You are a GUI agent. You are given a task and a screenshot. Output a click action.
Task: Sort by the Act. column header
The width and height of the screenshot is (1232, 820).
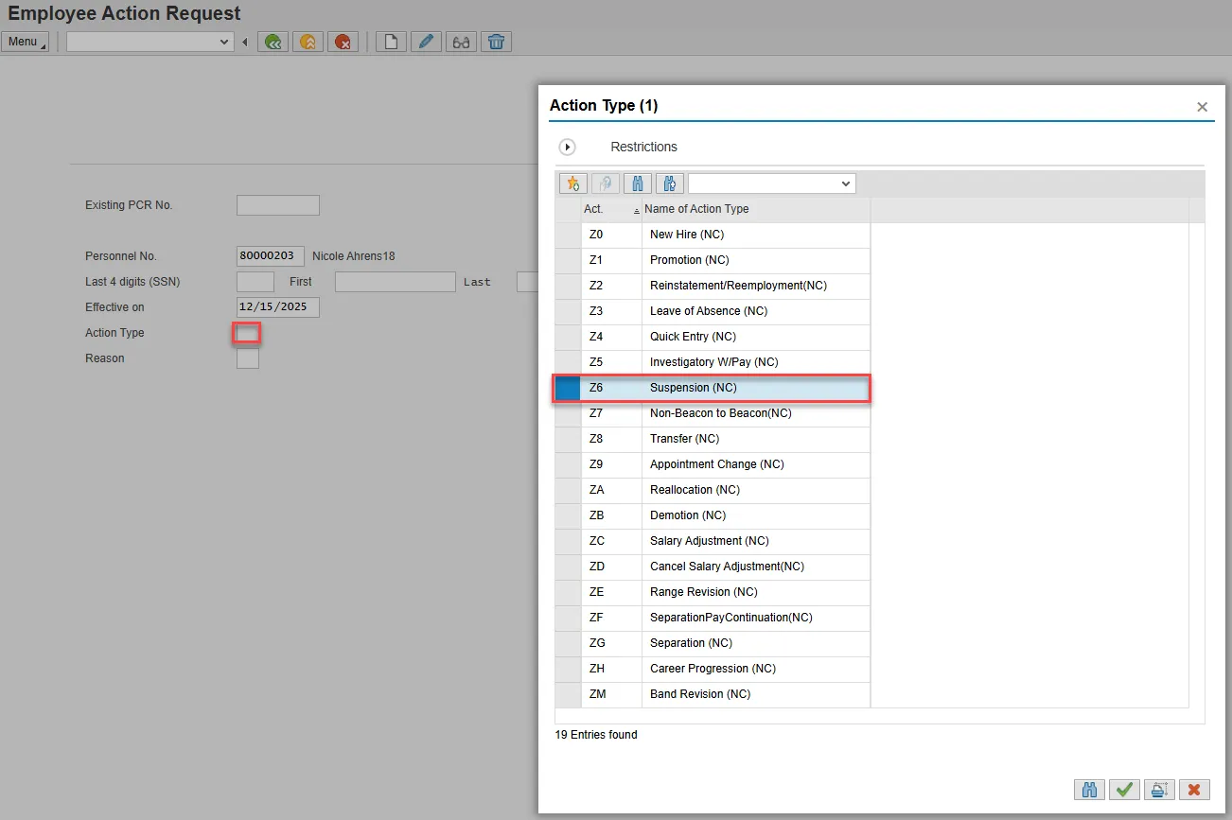click(594, 209)
